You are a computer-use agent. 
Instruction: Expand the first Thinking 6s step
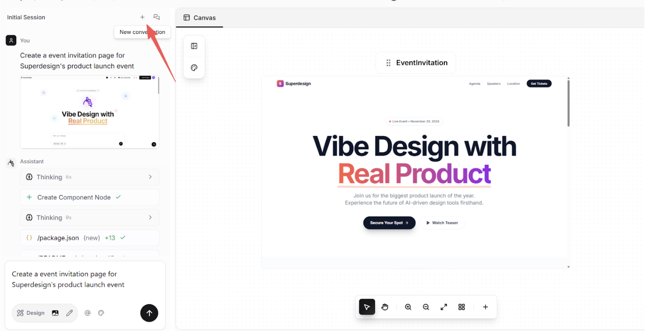pos(90,177)
